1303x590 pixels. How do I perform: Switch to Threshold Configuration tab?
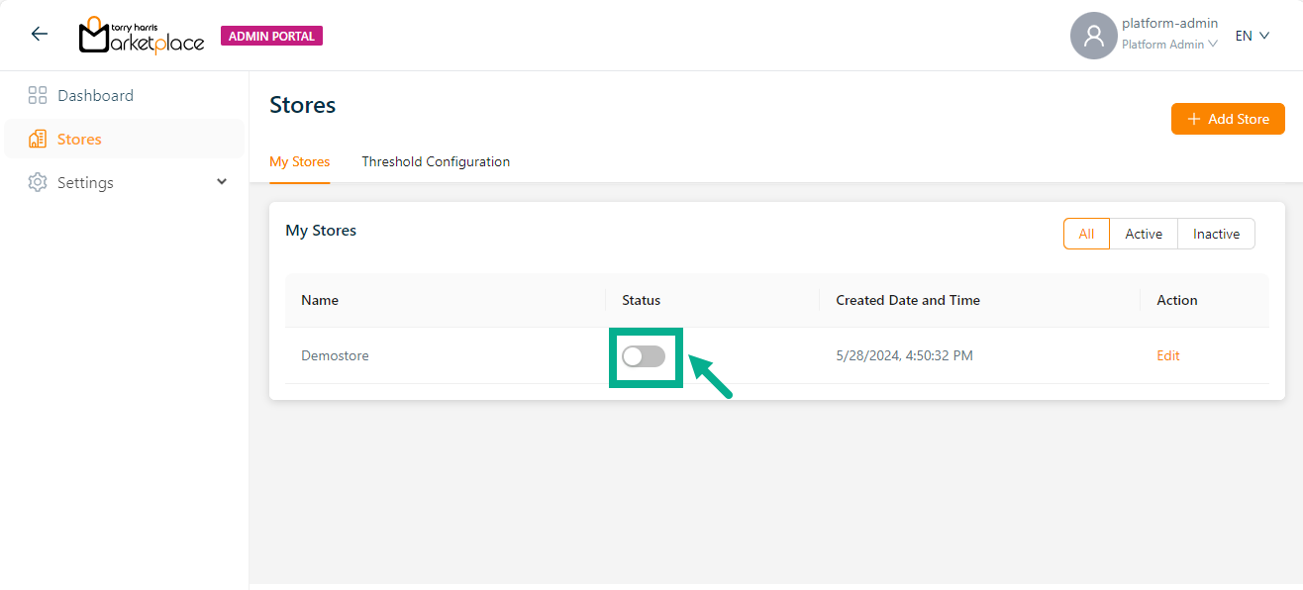(436, 161)
